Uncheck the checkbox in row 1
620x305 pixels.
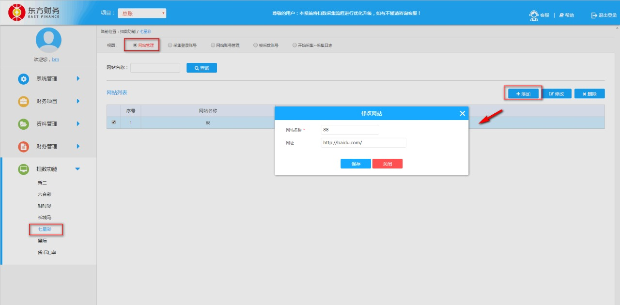[113, 122]
